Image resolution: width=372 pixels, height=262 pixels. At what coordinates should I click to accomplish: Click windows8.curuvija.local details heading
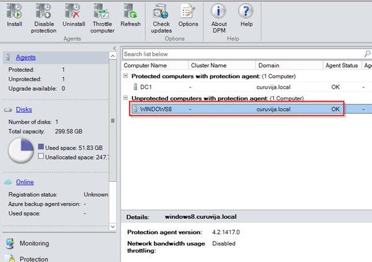[201, 217]
